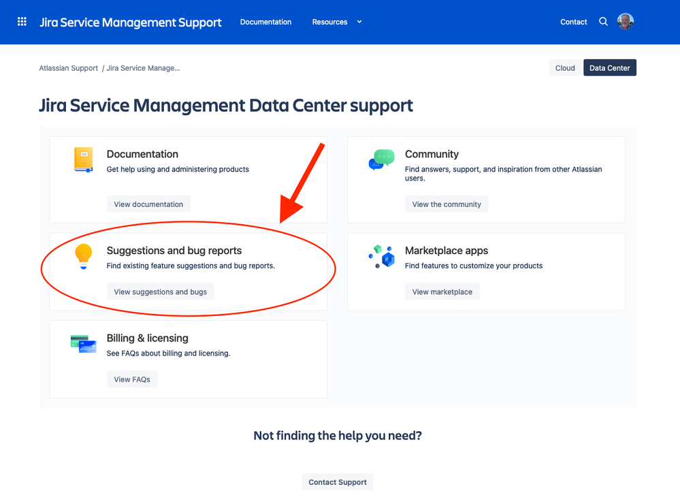Screen dimensions: 680x502
Task: Click View documentation button
Action: click(x=148, y=204)
